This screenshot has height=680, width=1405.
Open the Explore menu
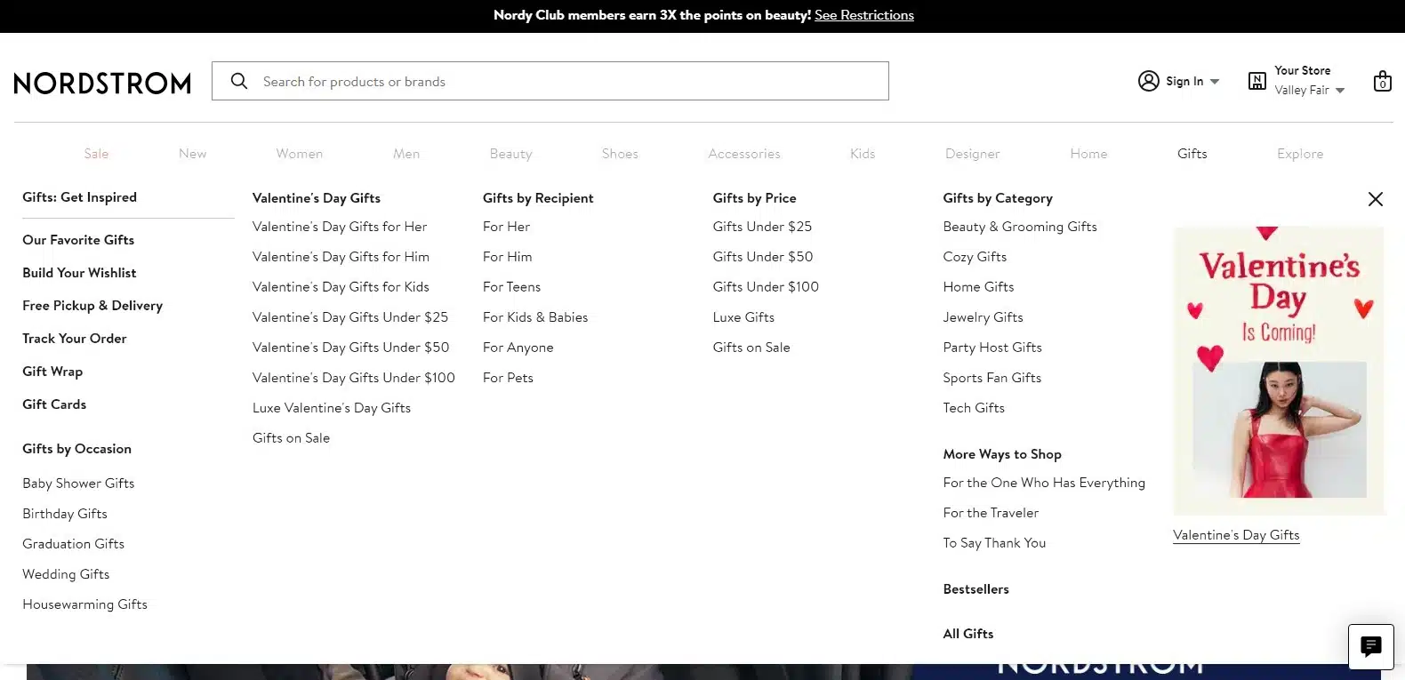(1300, 154)
